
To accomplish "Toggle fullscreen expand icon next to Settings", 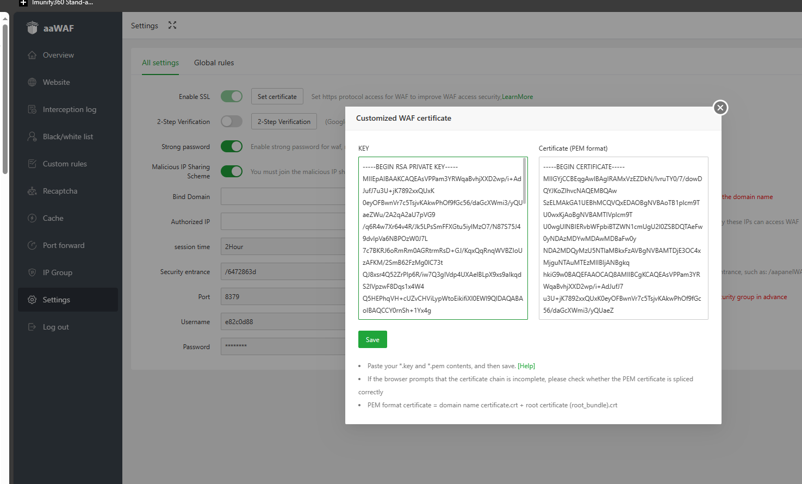I will pyautogui.click(x=172, y=26).
